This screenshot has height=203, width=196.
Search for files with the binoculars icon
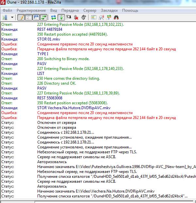(x=116, y=17)
